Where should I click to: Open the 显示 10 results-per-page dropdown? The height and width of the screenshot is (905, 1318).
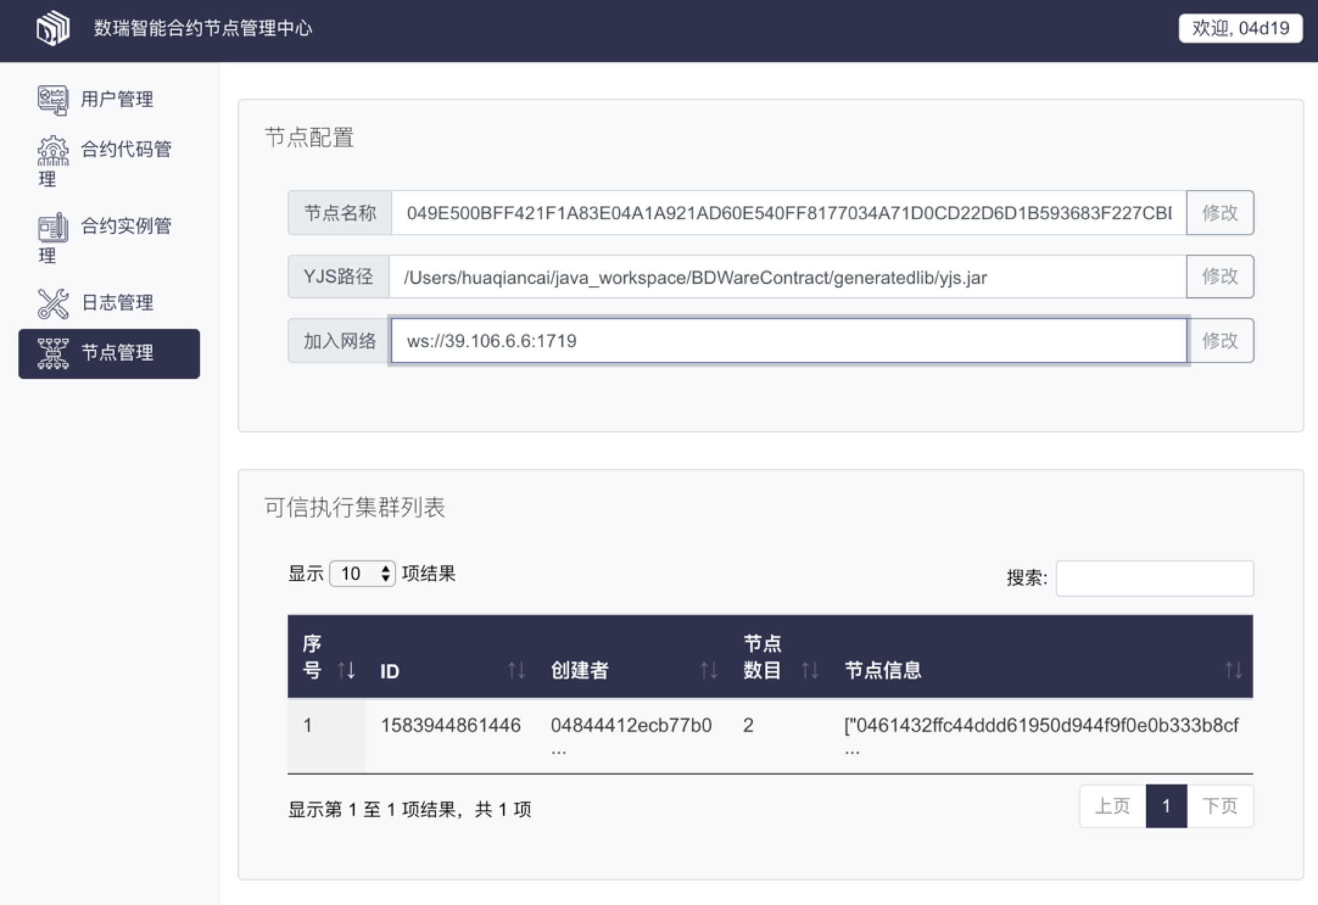(x=362, y=574)
